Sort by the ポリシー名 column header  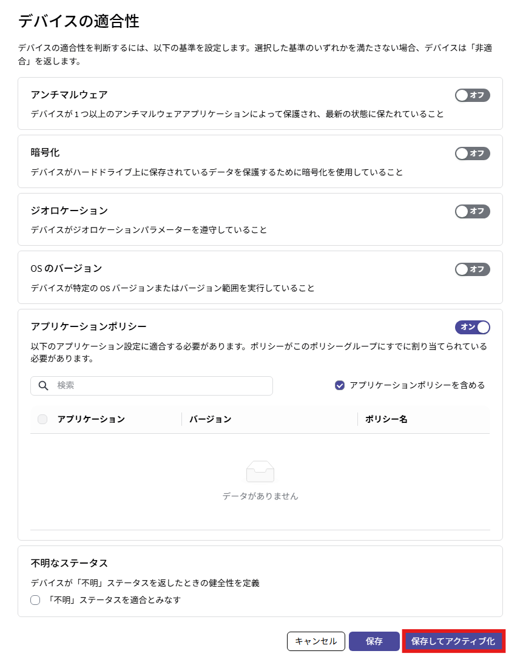coord(386,419)
